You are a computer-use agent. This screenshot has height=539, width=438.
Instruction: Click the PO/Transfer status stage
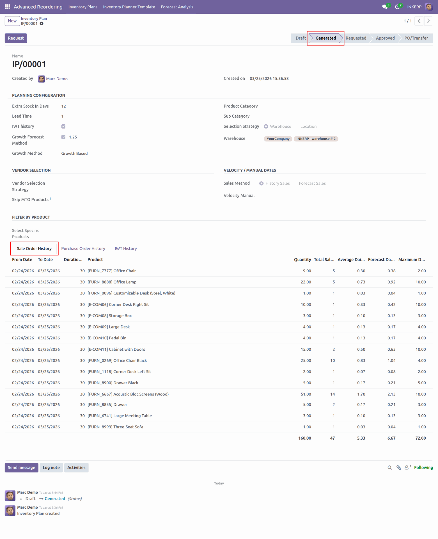[x=416, y=38]
